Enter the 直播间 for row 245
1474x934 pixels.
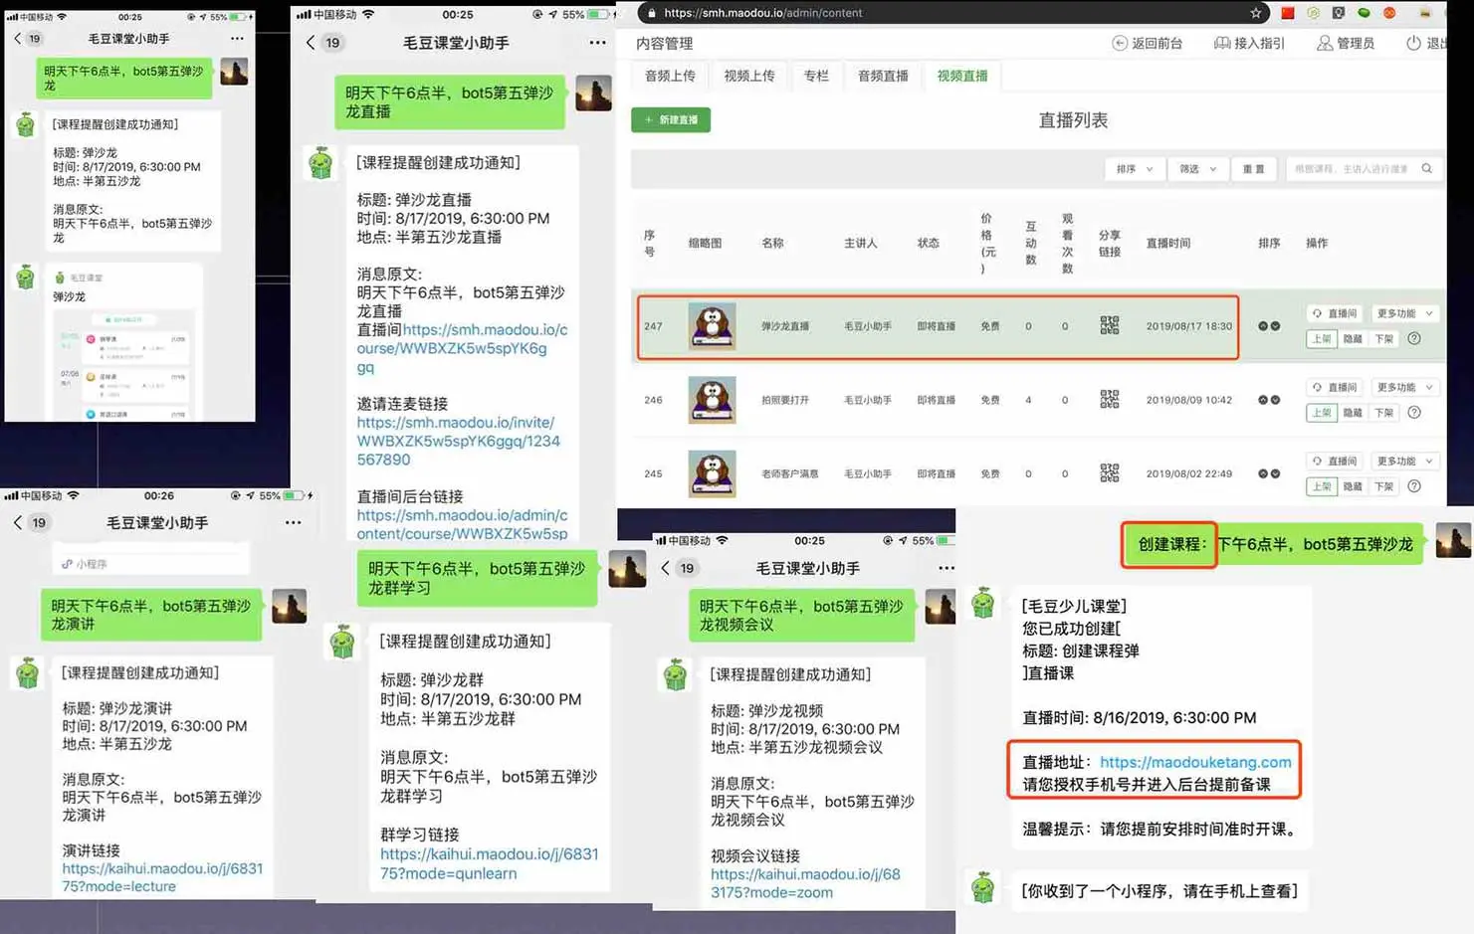click(x=1335, y=461)
